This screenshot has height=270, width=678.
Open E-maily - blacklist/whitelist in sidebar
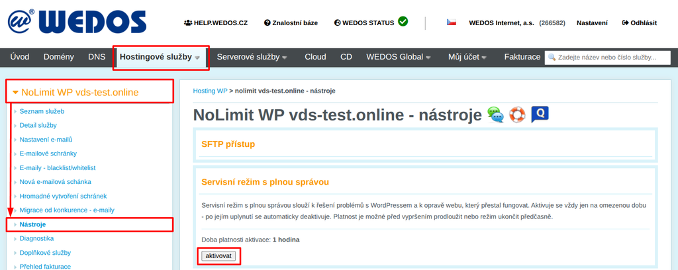[x=58, y=167]
